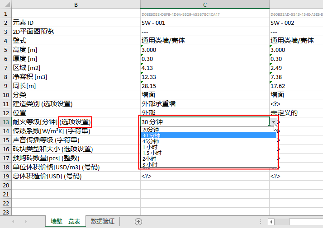
Task: Click the 位置 label cell
Action: [76, 113]
